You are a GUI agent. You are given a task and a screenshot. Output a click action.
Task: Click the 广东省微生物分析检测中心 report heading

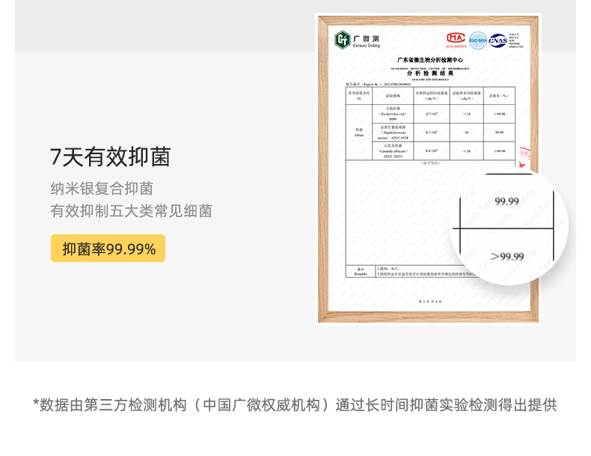(429, 59)
